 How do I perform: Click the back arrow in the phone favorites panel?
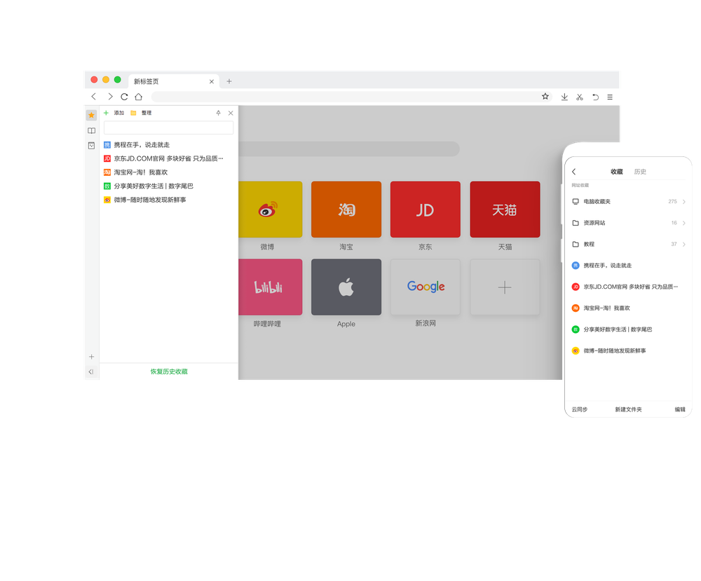(574, 170)
